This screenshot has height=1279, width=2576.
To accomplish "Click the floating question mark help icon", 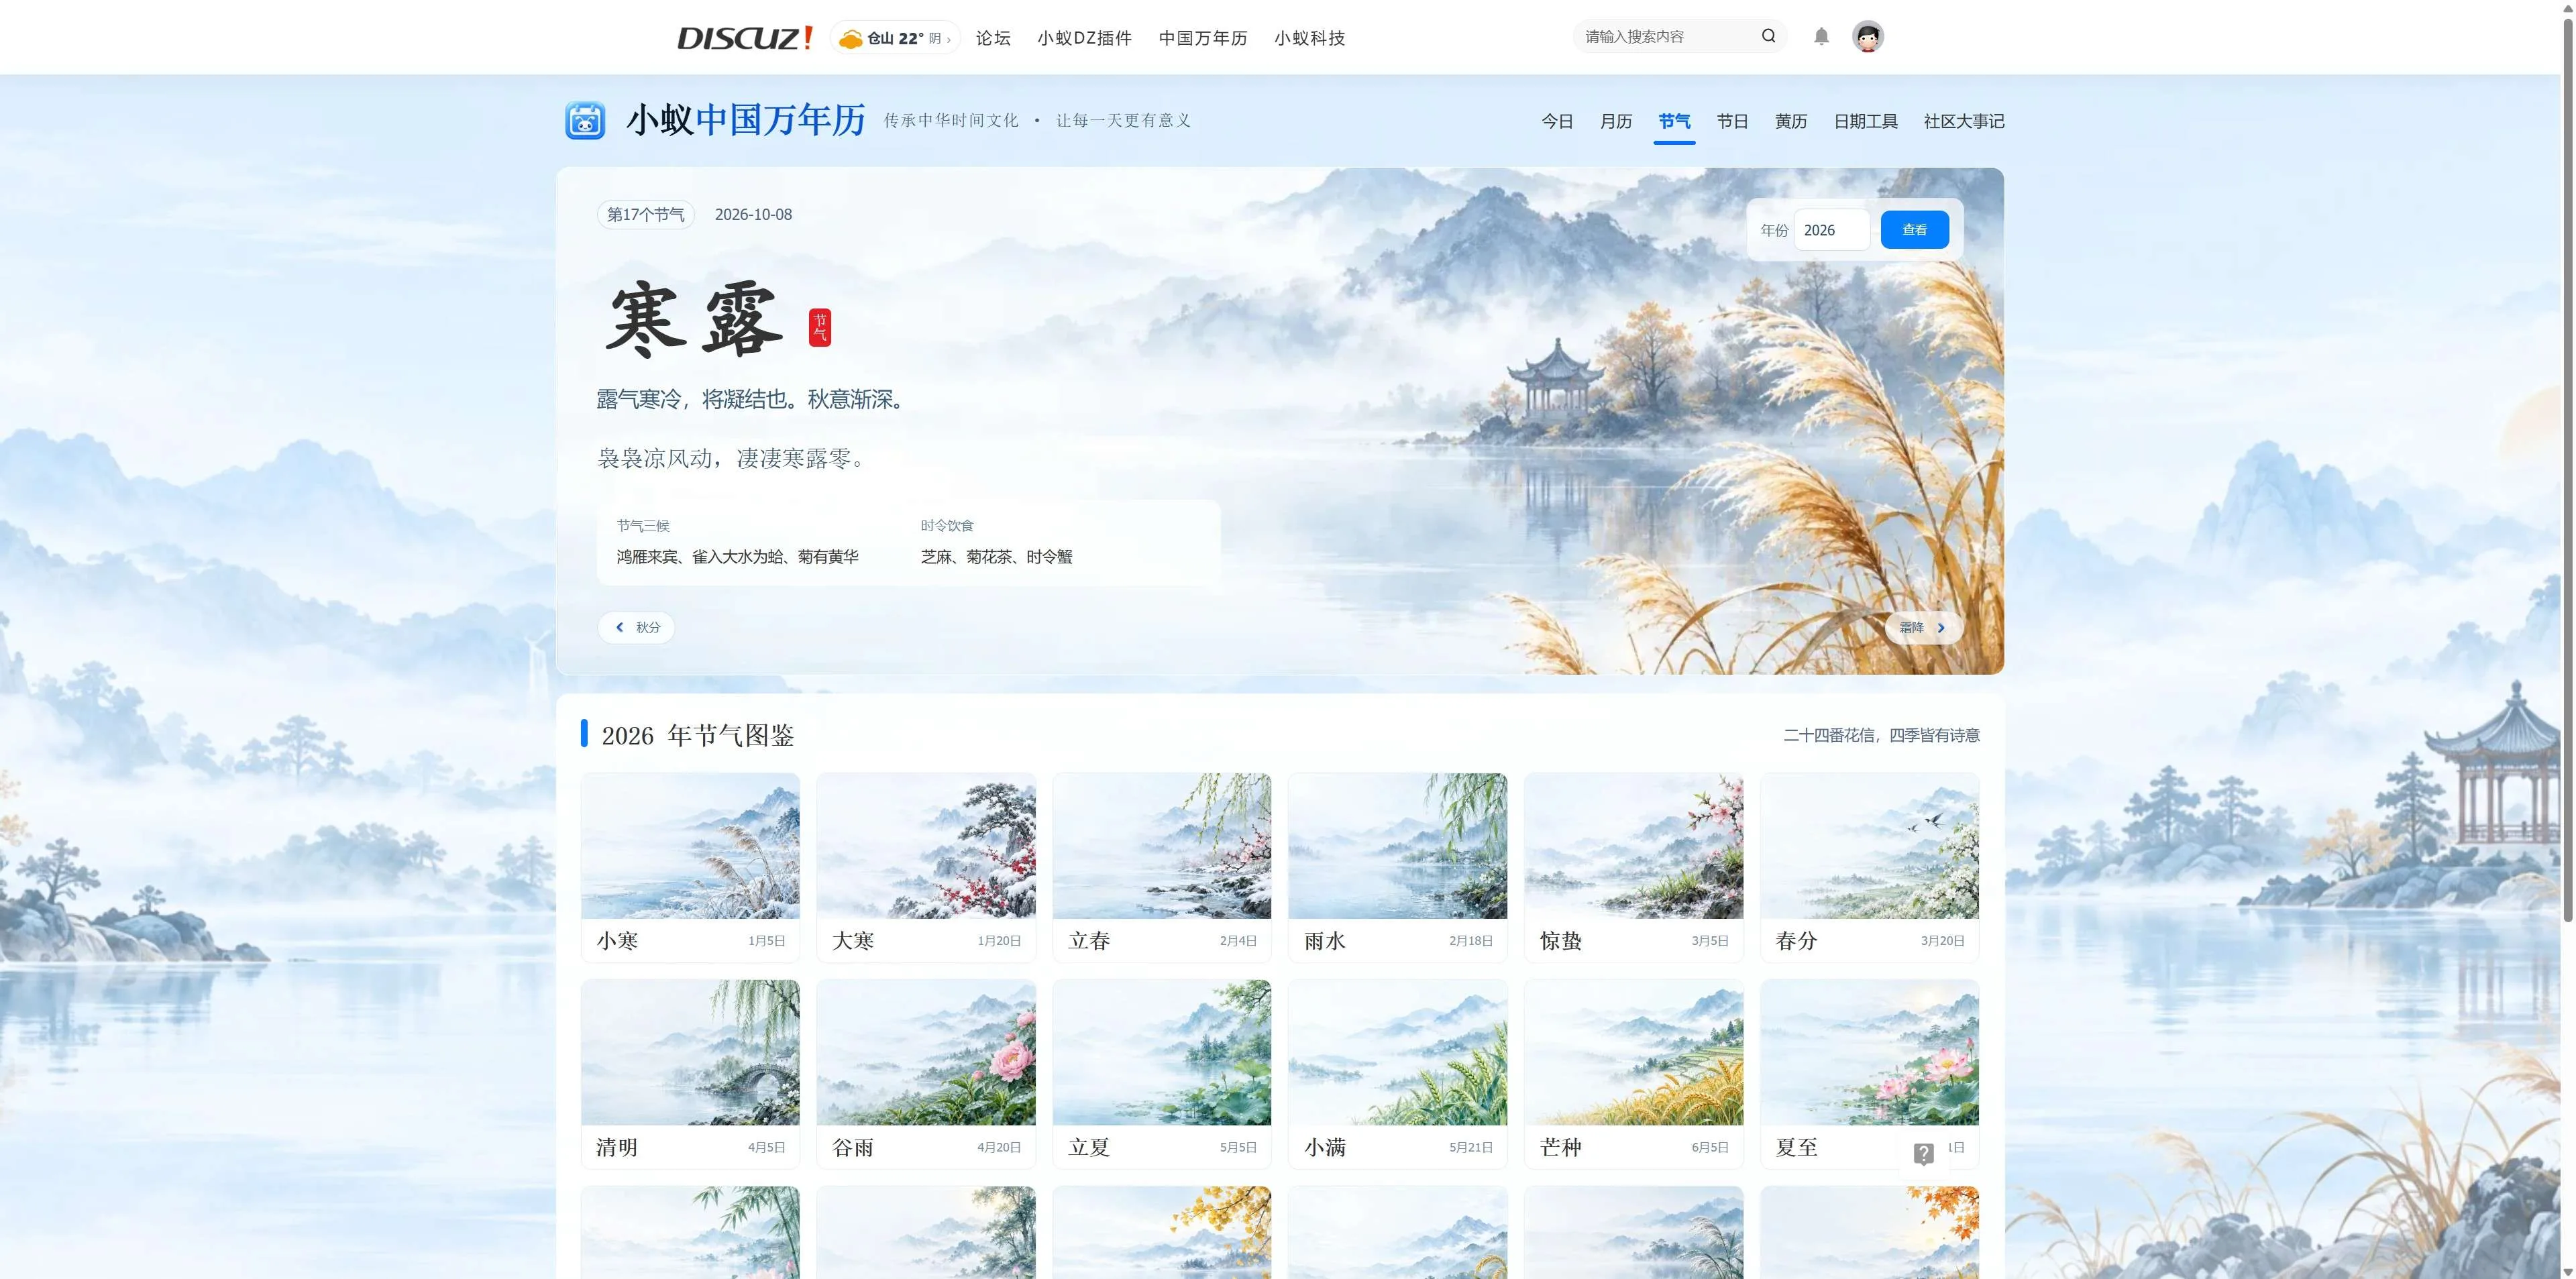I will point(1923,1154).
